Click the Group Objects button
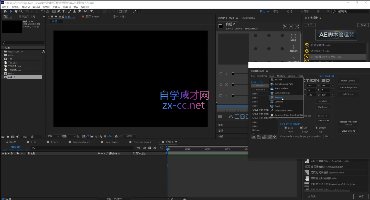 [x=348, y=131]
